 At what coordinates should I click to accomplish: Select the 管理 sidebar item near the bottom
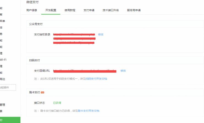2,105
